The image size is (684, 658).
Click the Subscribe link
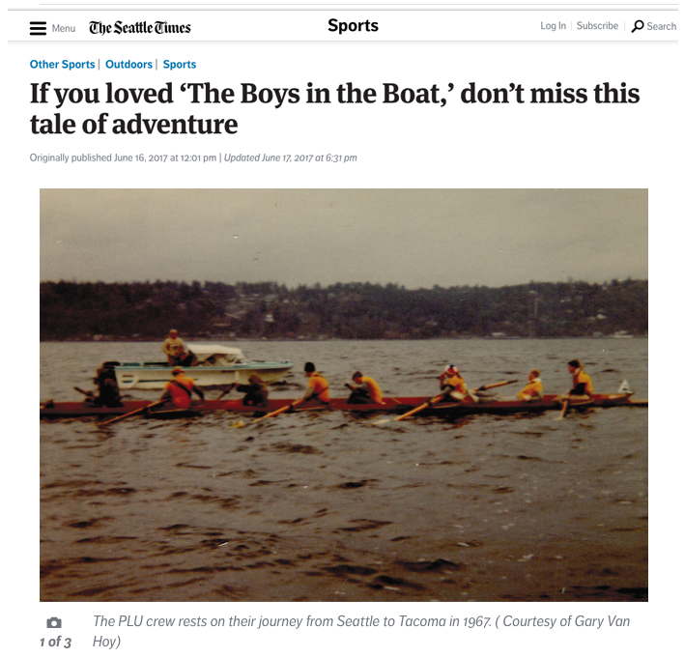pos(597,26)
